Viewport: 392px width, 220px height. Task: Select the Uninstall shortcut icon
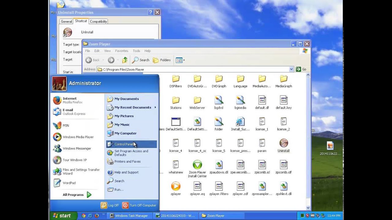[x=284, y=143]
